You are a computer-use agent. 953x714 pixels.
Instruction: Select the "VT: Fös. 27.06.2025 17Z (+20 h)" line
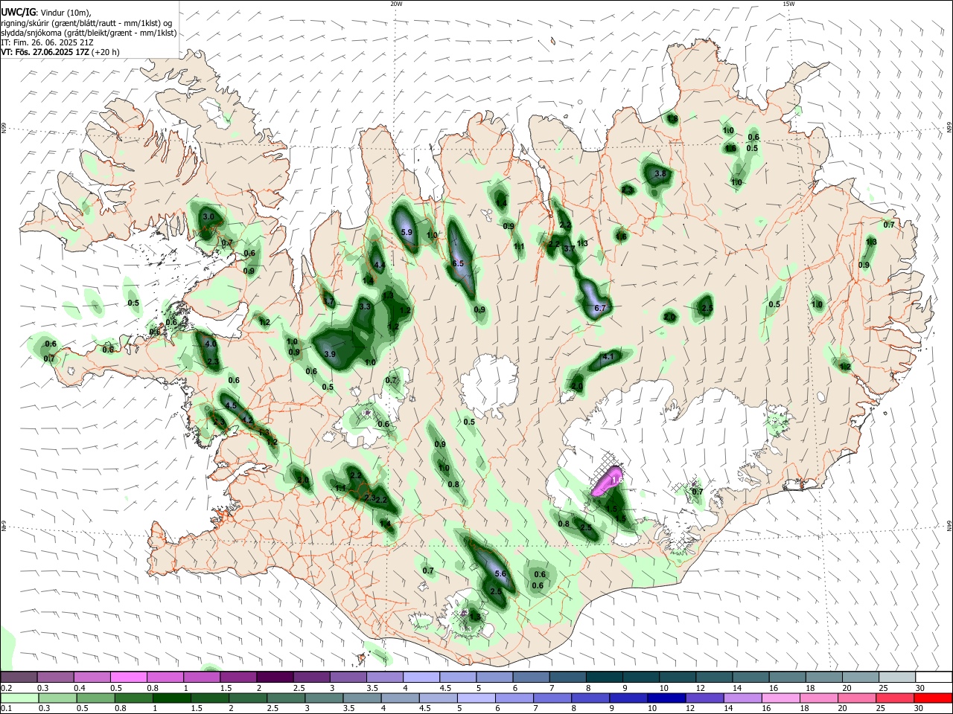coord(60,52)
